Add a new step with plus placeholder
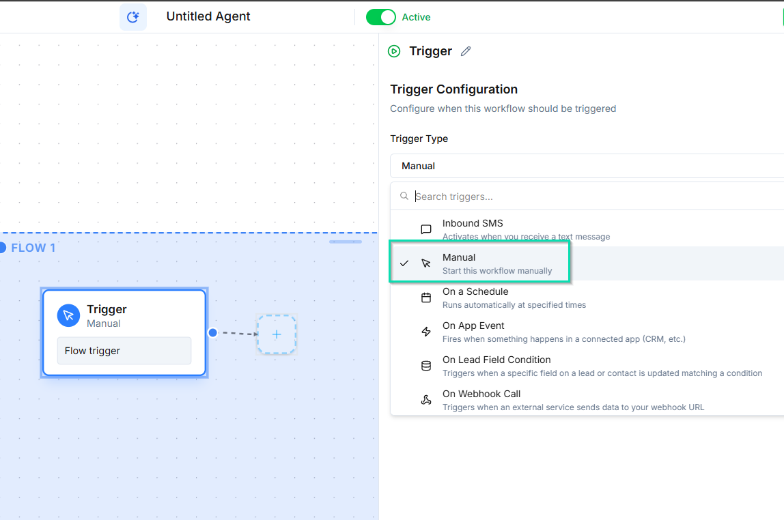 pyautogui.click(x=277, y=334)
